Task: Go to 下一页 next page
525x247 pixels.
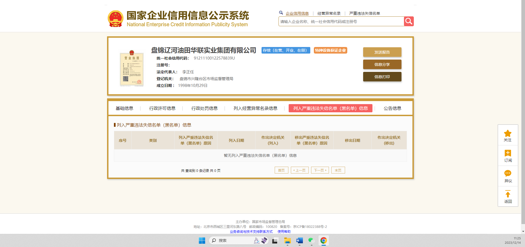Action: tap(320, 170)
